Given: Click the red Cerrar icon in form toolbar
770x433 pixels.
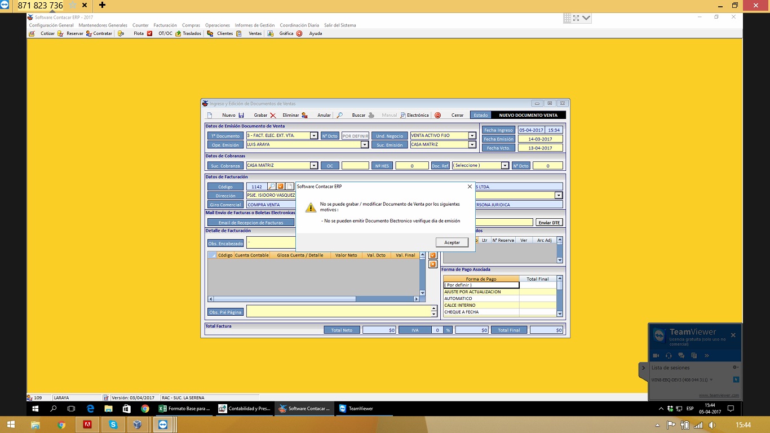Looking at the screenshot, I should pyautogui.click(x=437, y=115).
